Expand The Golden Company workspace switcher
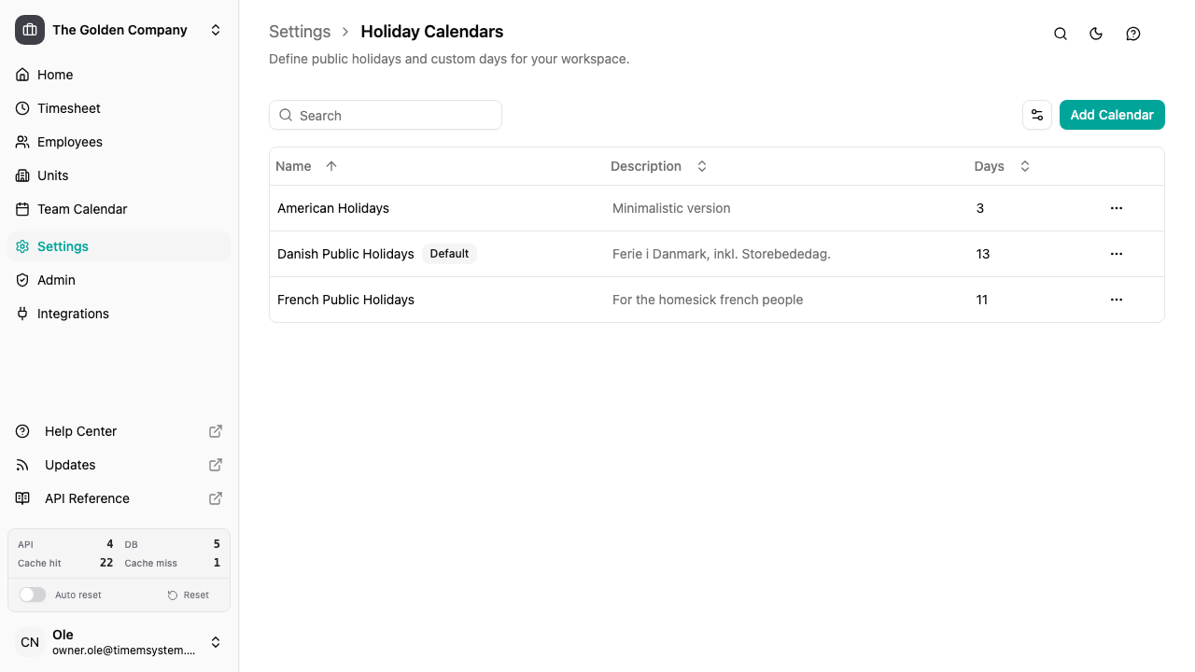Image resolution: width=1195 pixels, height=672 pixels. (x=216, y=29)
